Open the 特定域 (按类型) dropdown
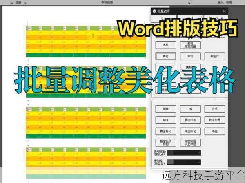245x183 pixels. pos(184,162)
